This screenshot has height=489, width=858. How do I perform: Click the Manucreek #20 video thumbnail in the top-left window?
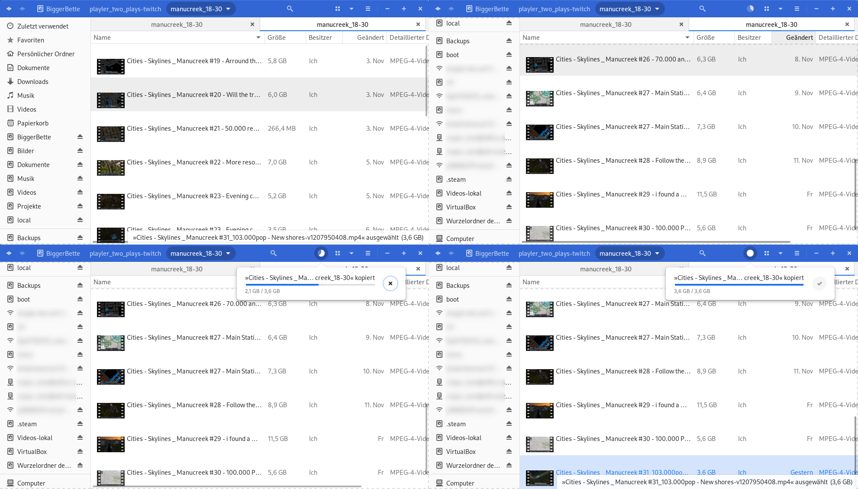click(x=111, y=100)
